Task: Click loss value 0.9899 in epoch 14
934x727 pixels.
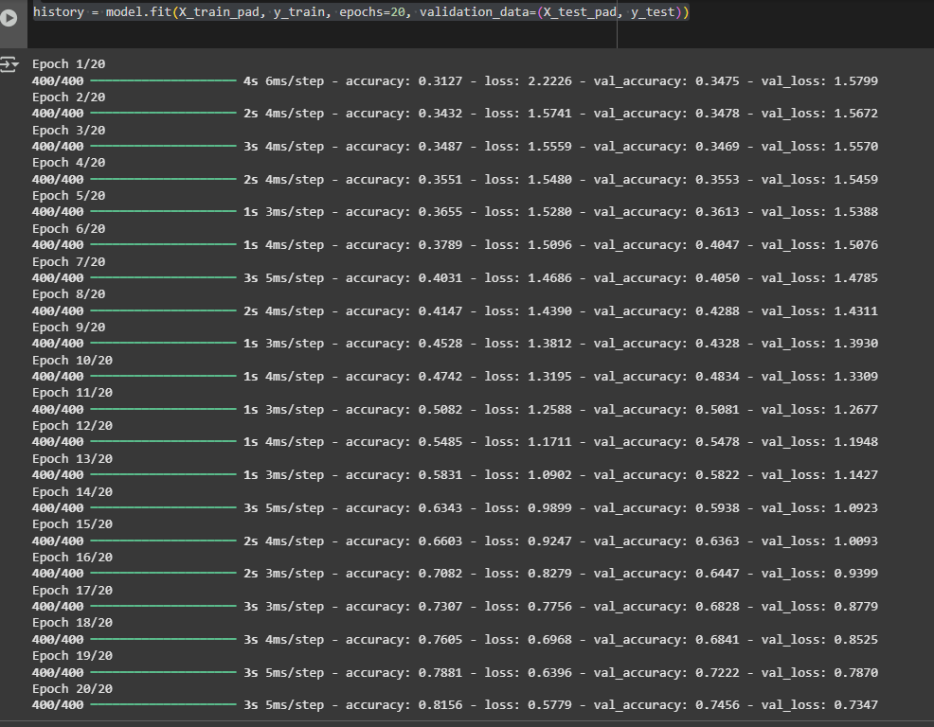Action: (x=549, y=508)
